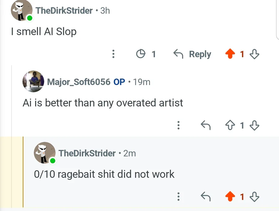Click reply arrow on Major_Soft6056 comment
The image size is (279, 211).
pyautogui.click(x=206, y=125)
